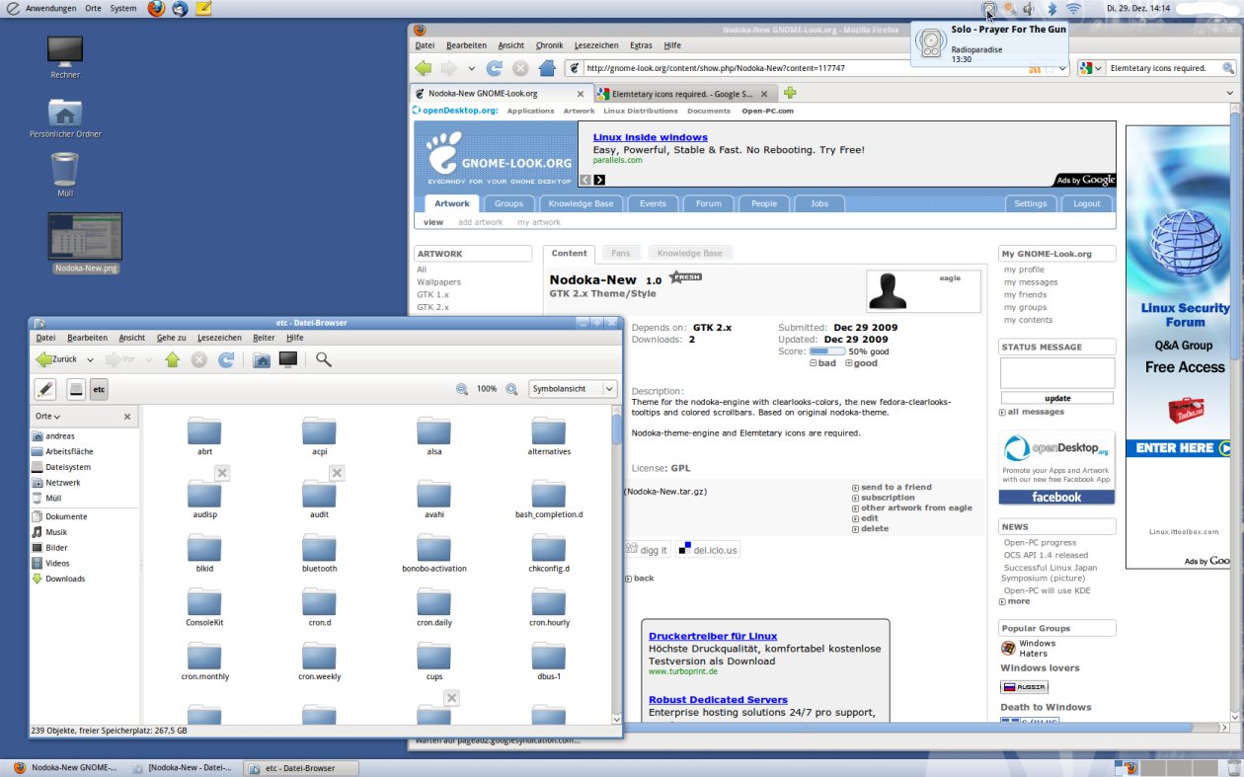Open Müll trash icon on desktop
1244x777 pixels.
(x=64, y=174)
